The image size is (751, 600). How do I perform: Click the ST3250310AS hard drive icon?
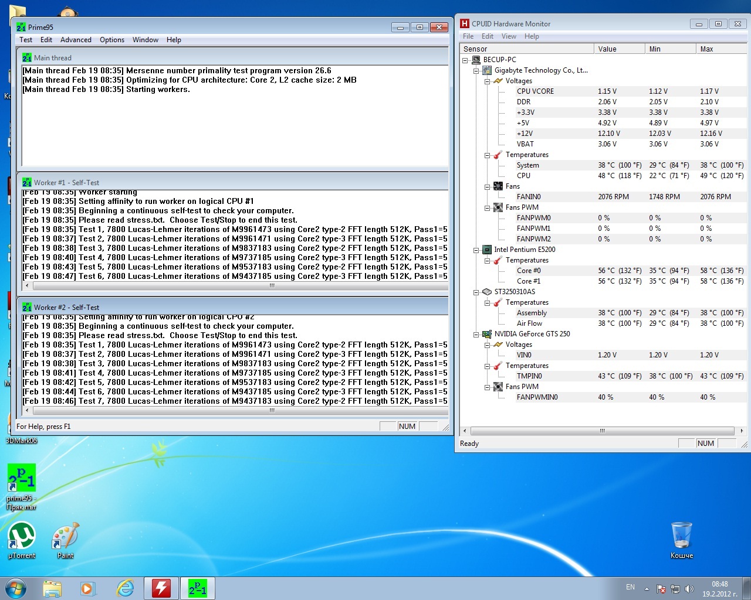coord(487,292)
